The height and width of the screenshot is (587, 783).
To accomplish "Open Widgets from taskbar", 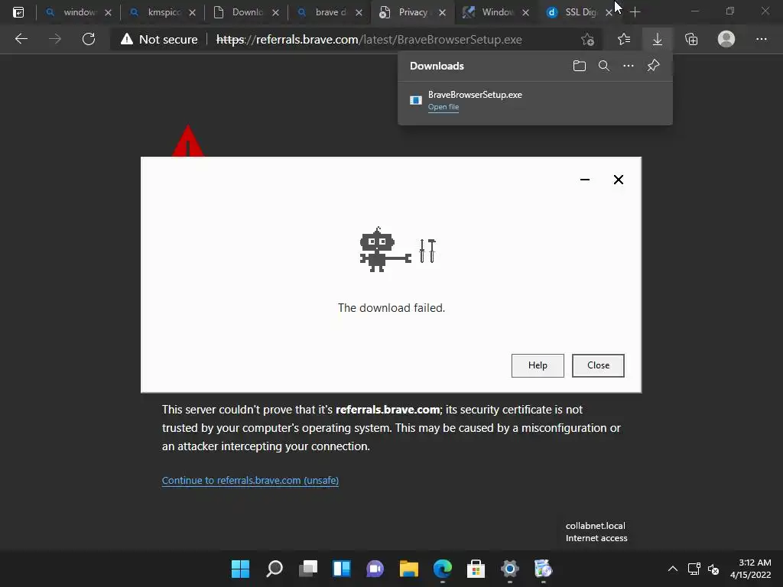I will (342, 569).
